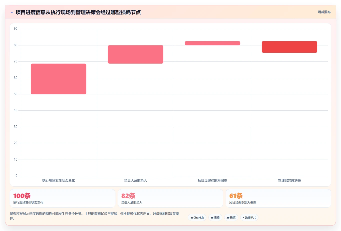Click the thin 项目经理识别为偏差 bar
This screenshot has width=341, height=231.
point(212,43)
